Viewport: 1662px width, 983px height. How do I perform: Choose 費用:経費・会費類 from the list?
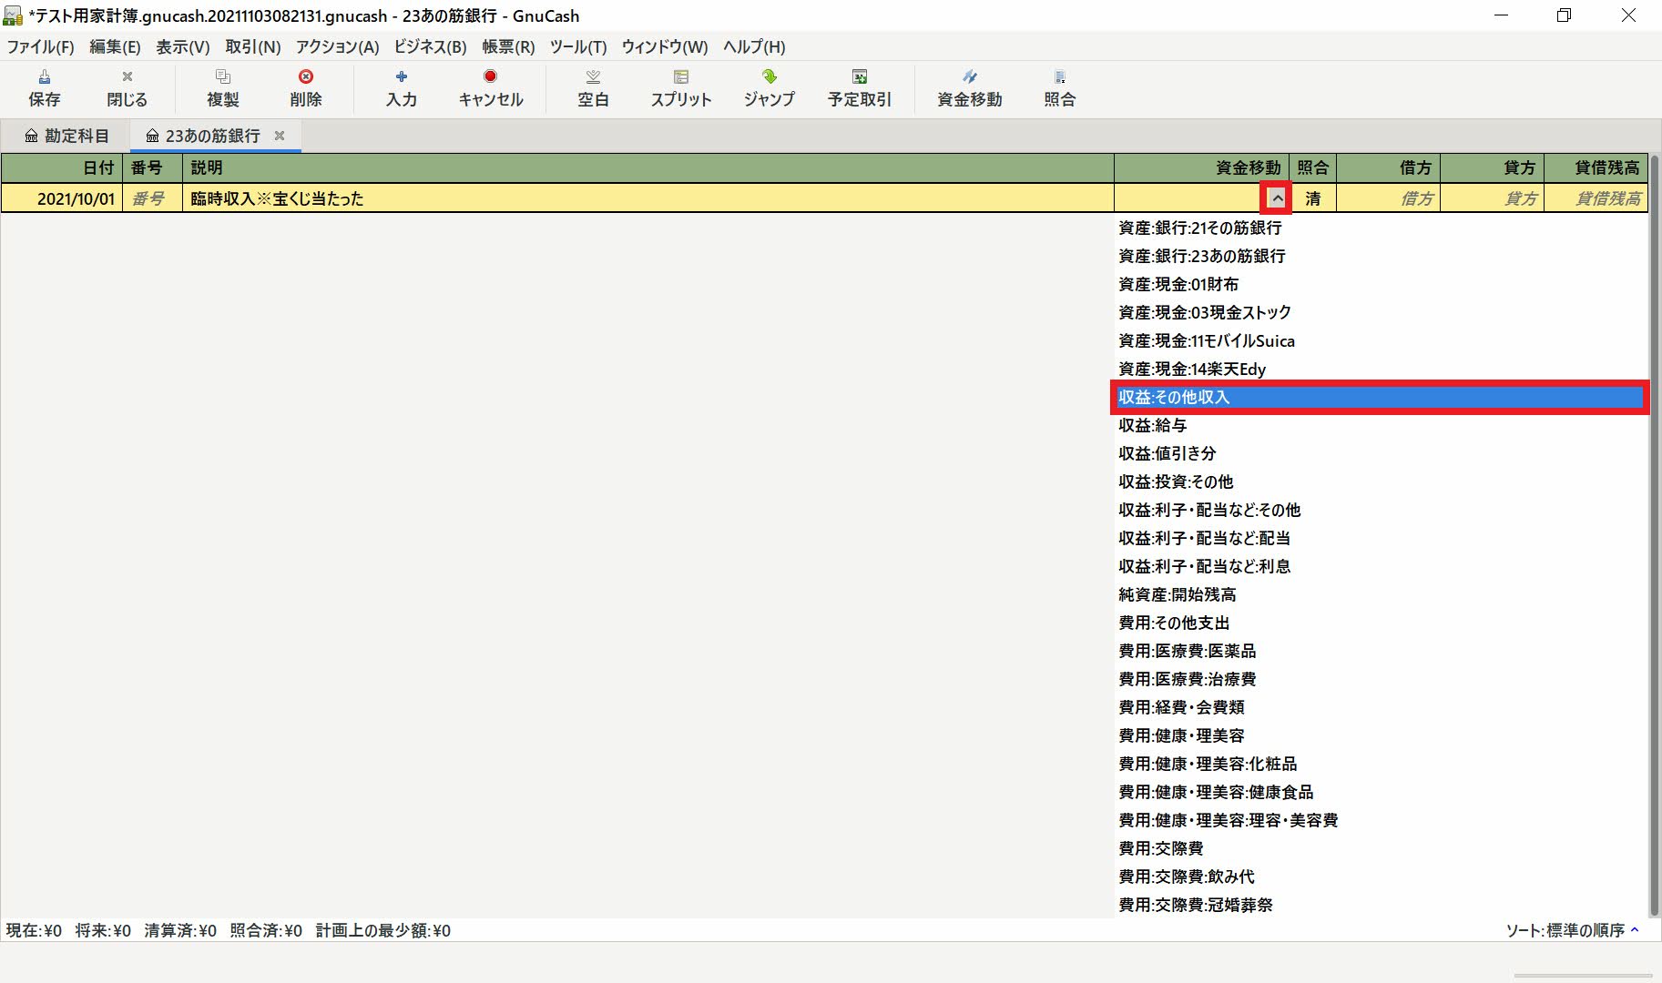1381,707
